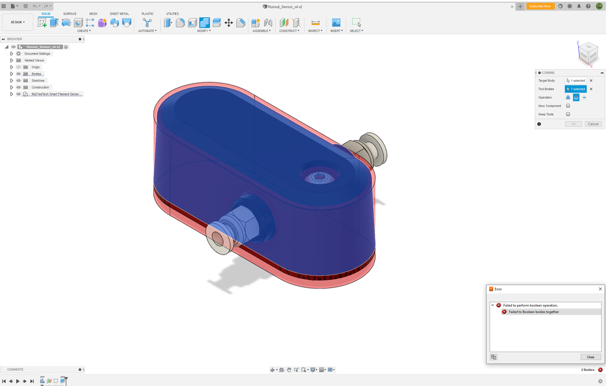
Task: Open the CREATE dropdown menu
Action: 84,31
